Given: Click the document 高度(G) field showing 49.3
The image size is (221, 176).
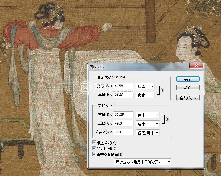Looking at the screenshot, I should 123,123.
